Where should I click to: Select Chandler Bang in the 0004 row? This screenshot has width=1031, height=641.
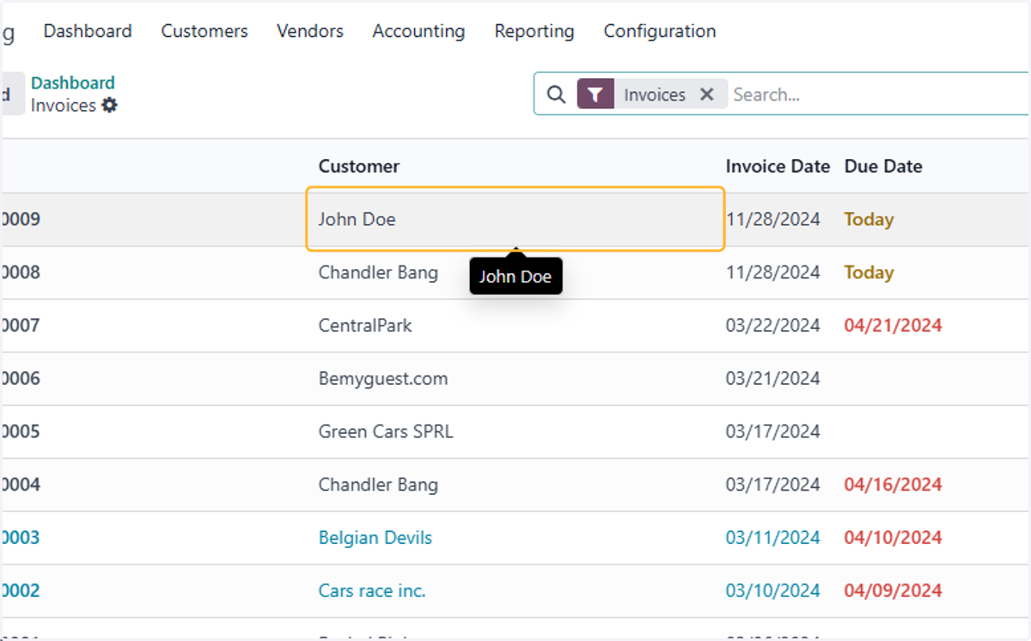378,485
